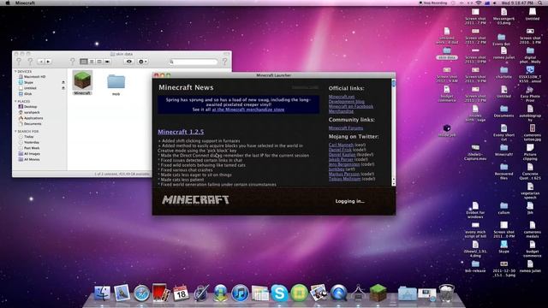This screenshot has width=548, height=308.
Task: Go back in Finder window
Action: (41, 62)
